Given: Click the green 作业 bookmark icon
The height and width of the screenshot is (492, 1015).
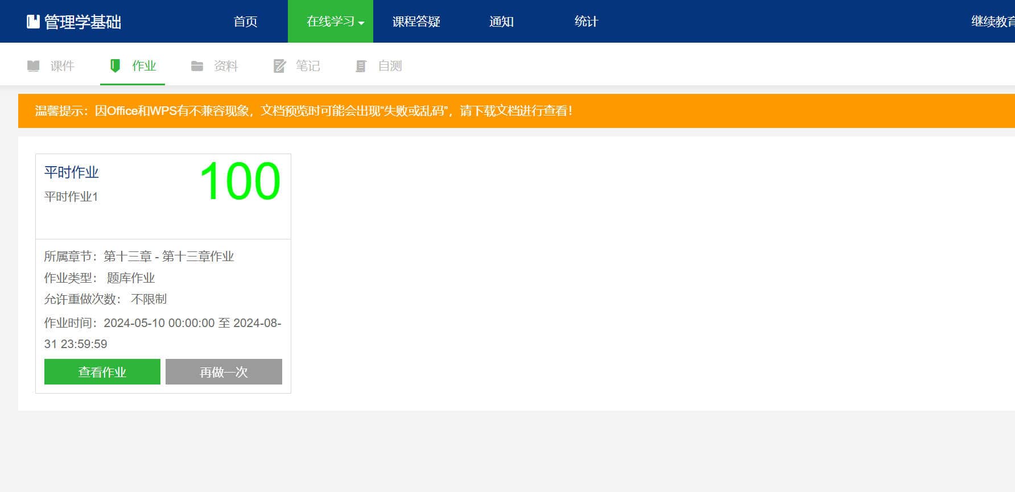Looking at the screenshot, I should (115, 66).
